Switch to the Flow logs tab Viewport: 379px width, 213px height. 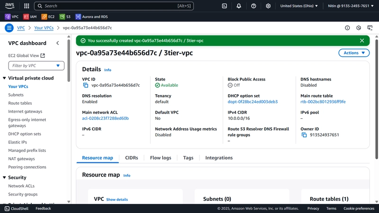[x=161, y=158]
